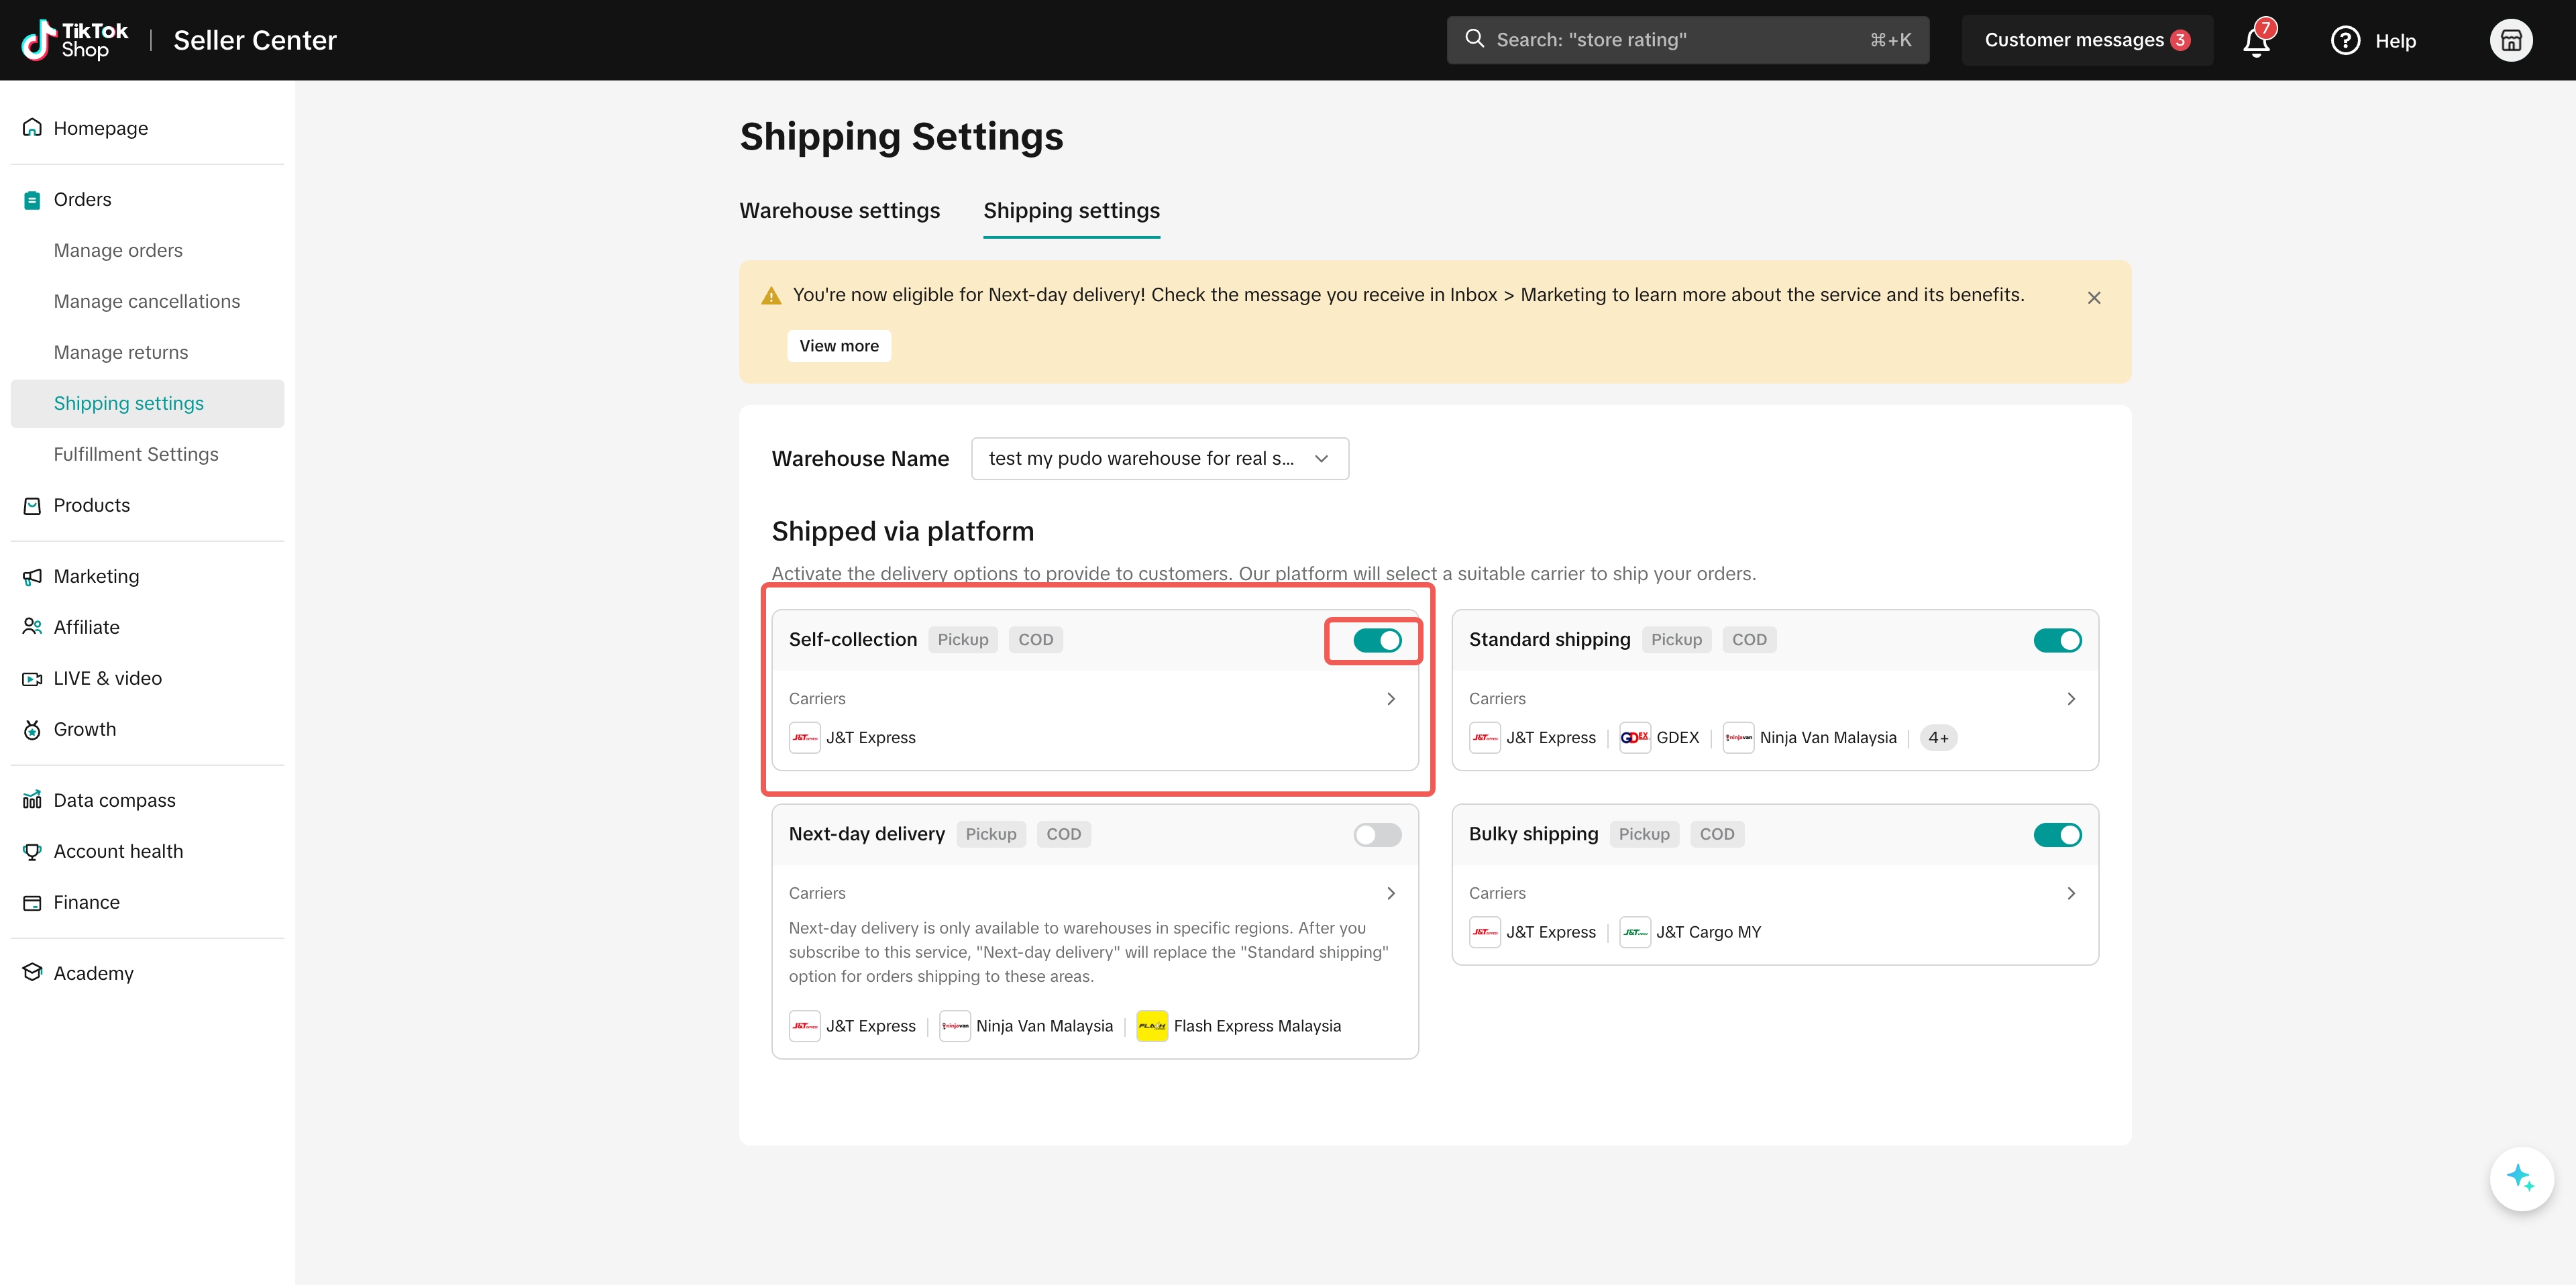Click Ninja Van logo under Standard shipping

[x=1738, y=738]
